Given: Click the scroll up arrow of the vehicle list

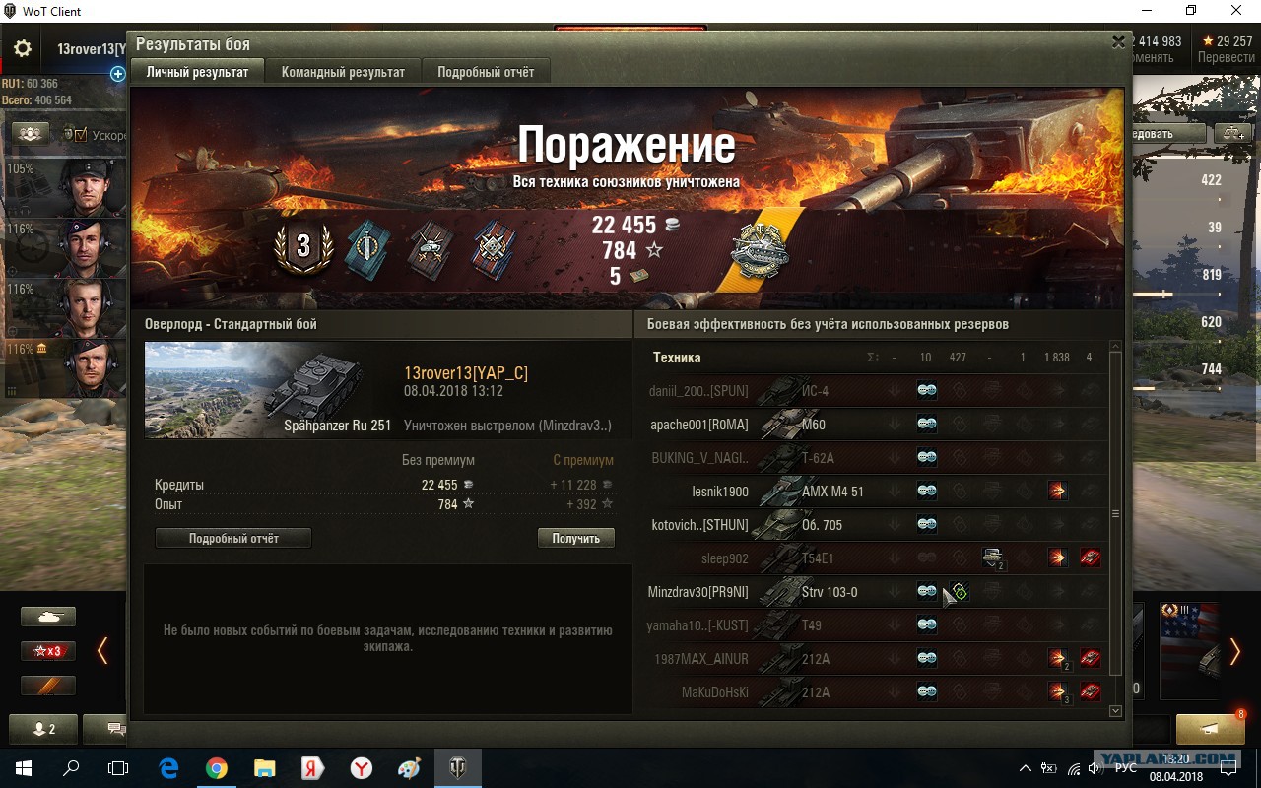Looking at the screenshot, I should click(1115, 347).
